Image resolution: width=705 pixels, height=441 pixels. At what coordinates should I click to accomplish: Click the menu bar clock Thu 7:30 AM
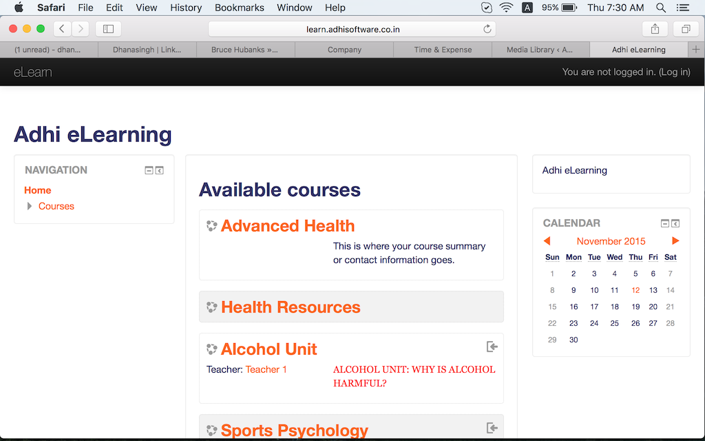click(x=615, y=8)
